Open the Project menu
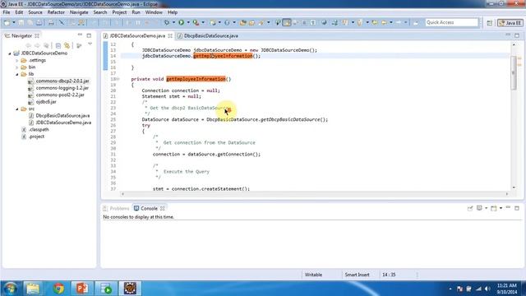The width and height of the screenshot is (526, 296). (x=119, y=12)
